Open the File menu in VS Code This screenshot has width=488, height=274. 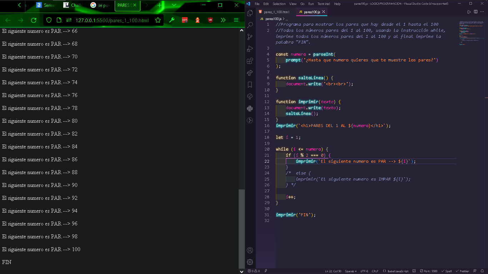coord(257,4)
